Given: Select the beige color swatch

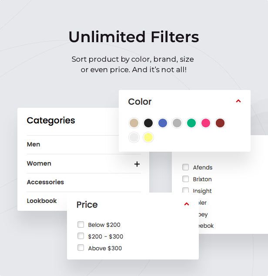Looking at the screenshot, I should [x=134, y=123].
